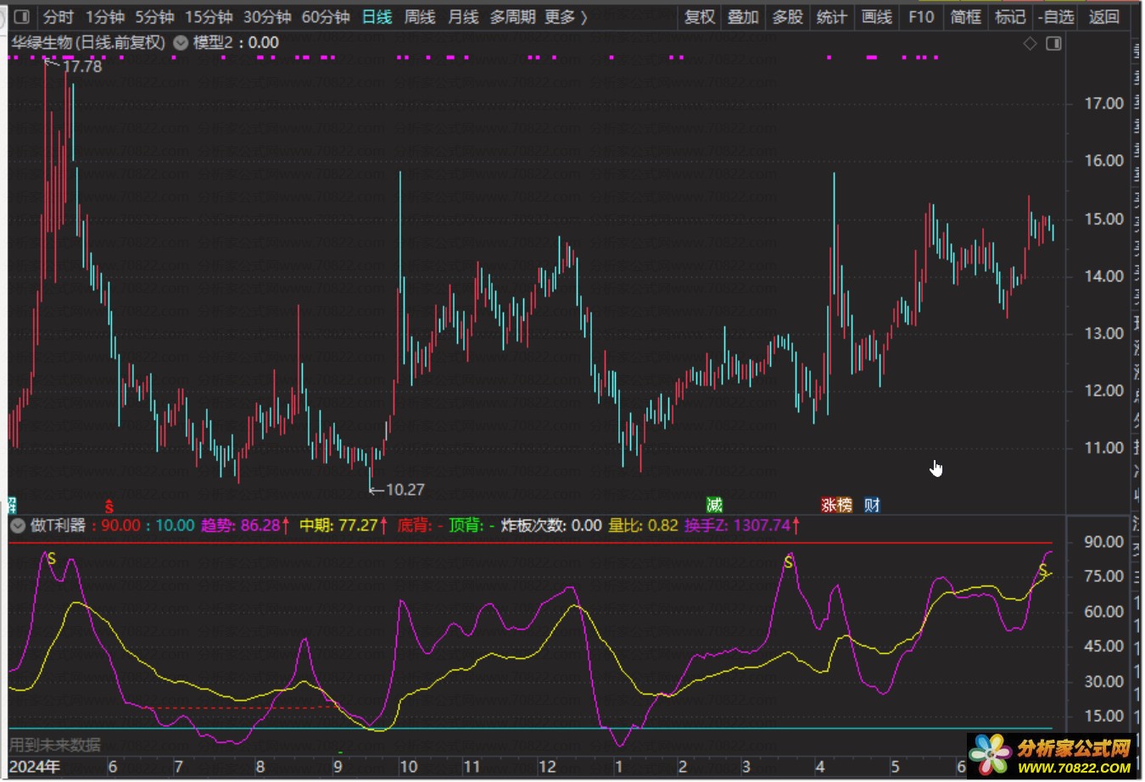Click the 17.00 price axis label
Viewport: 1145px width, 782px height.
[x=1104, y=103]
